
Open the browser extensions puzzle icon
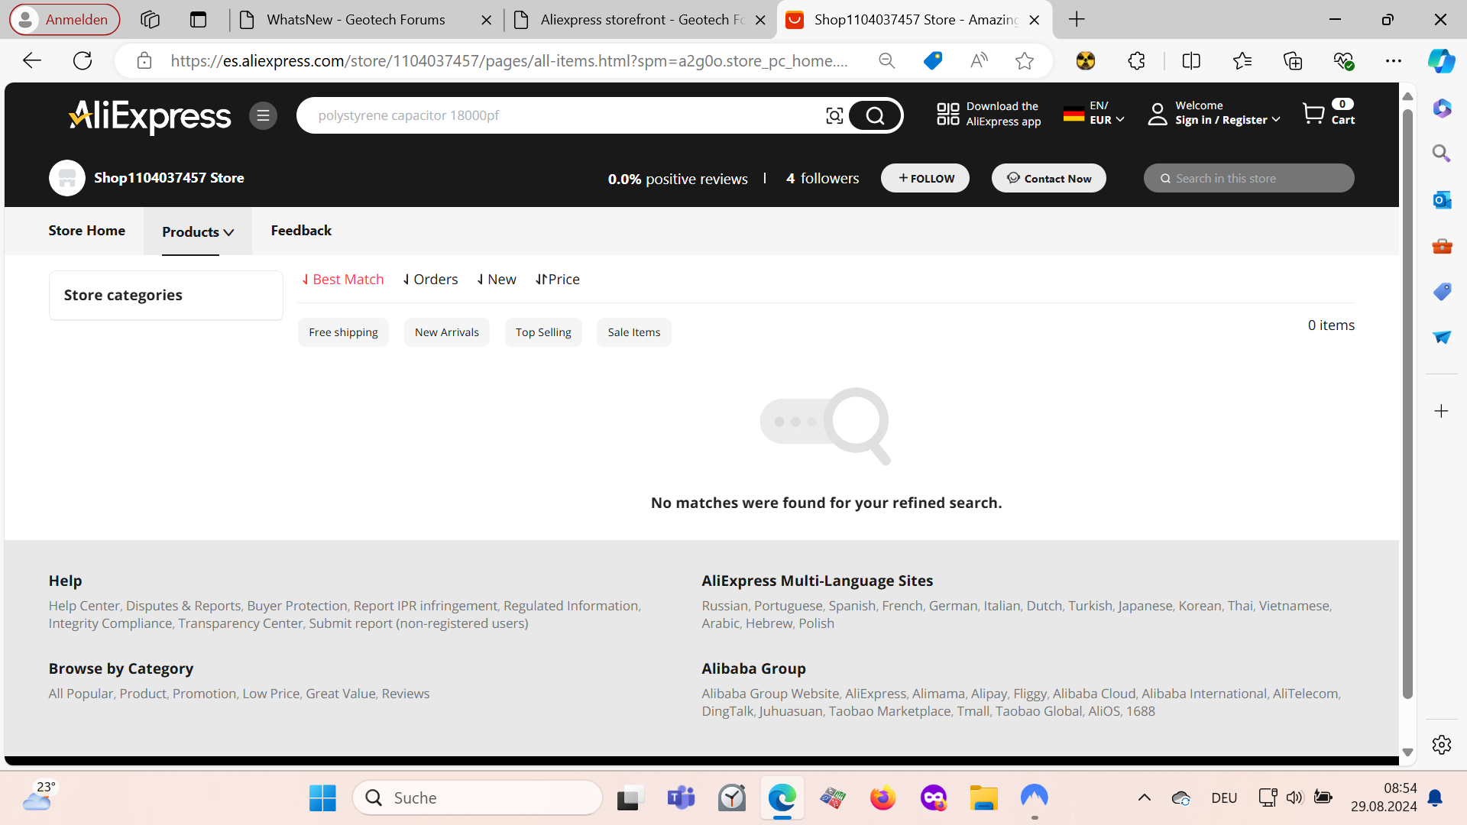(x=1137, y=60)
